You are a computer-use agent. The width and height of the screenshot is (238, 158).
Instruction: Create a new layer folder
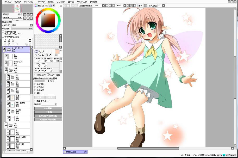pyautogui.click(x=13, y=40)
